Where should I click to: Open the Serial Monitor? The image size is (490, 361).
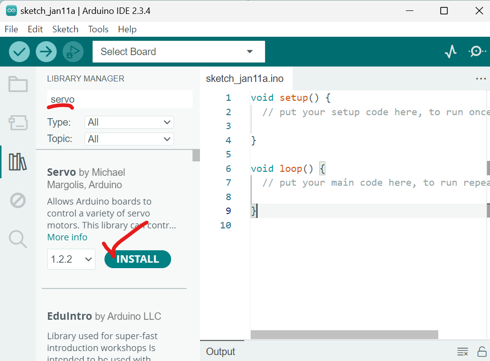click(477, 52)
